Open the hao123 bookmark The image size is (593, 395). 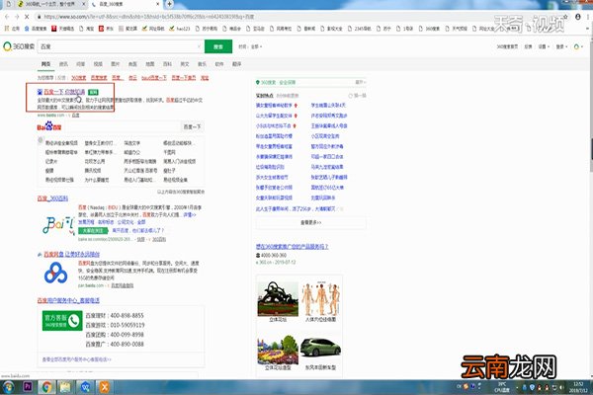pyautogui.click(x=180, y=29)
